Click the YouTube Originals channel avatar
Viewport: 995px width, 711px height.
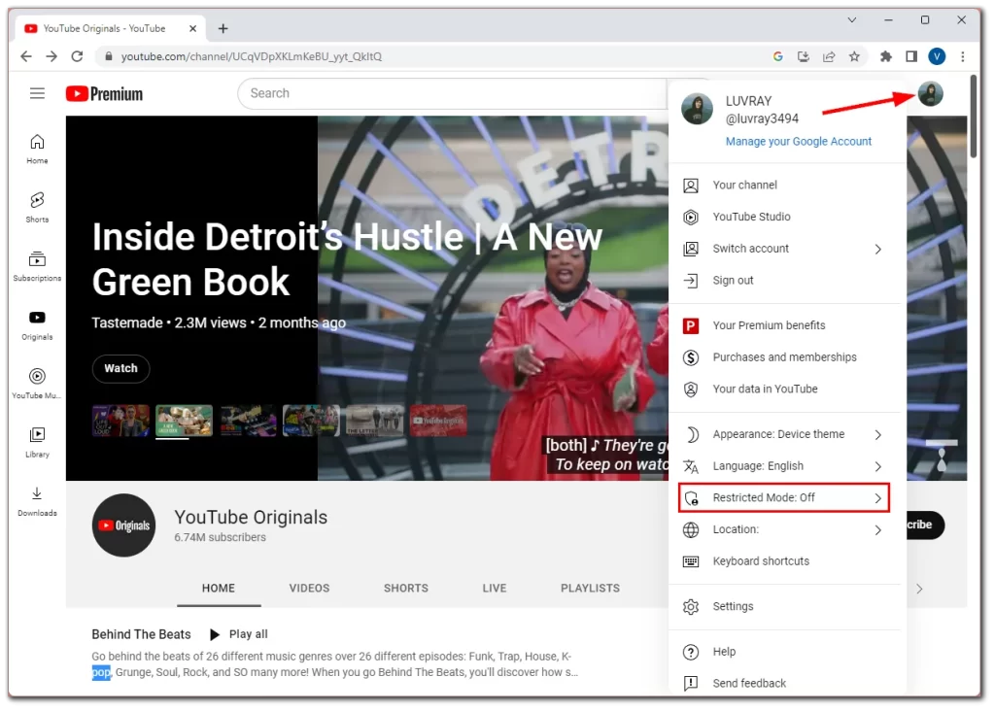pos(123,525)
